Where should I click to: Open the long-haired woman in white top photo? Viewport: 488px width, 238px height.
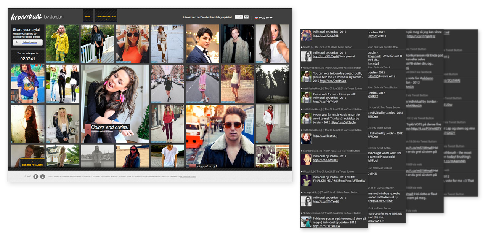pos(272,43)
